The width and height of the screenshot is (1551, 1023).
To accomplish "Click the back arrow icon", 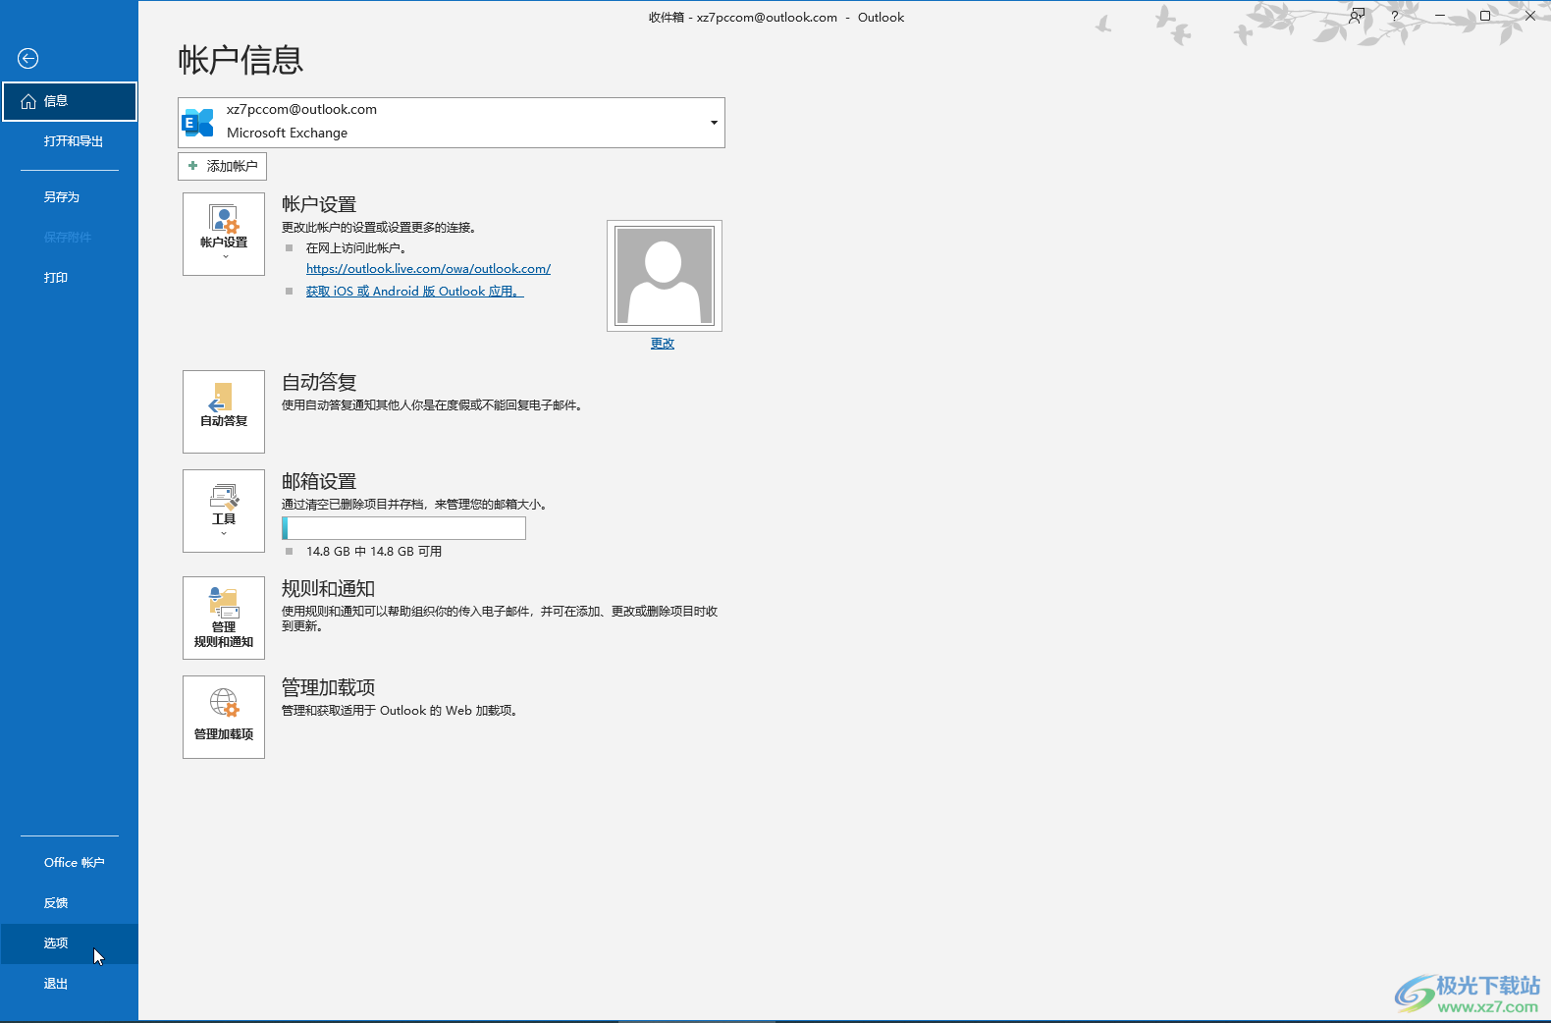I will tap(28, 59).
